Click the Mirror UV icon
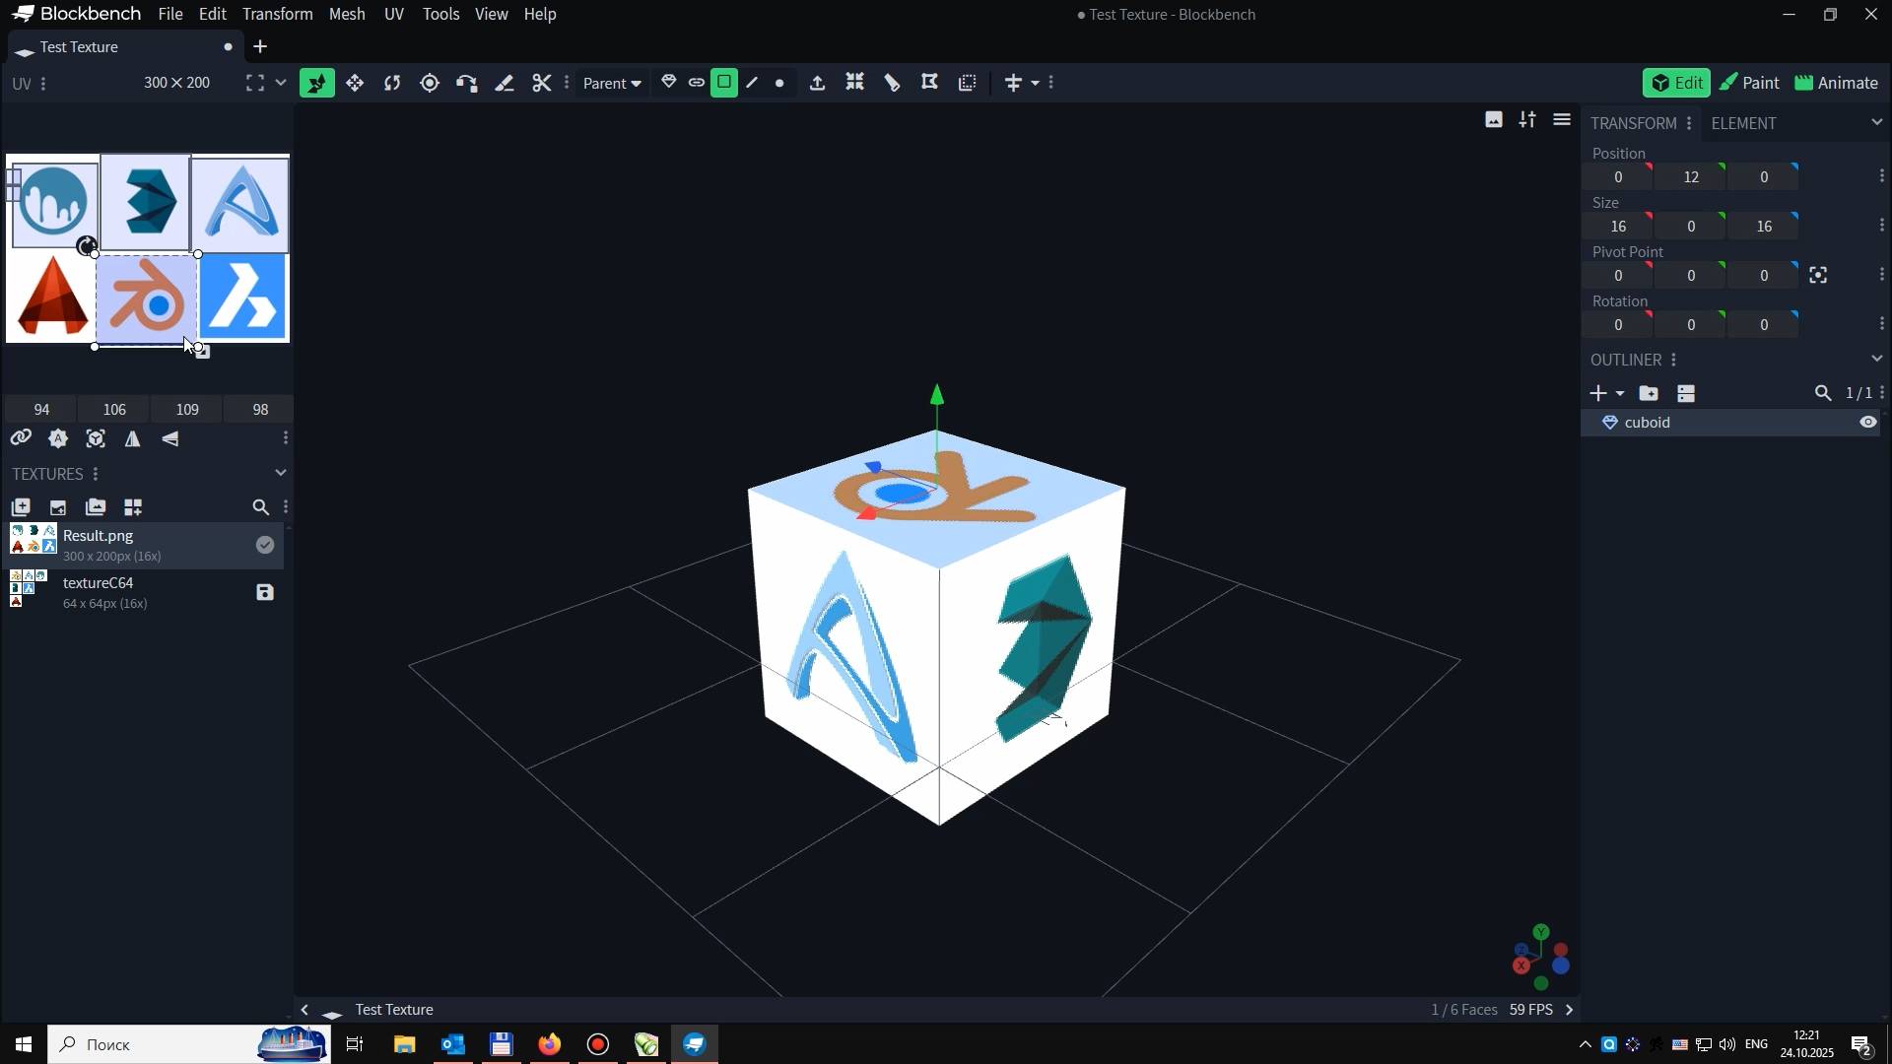The image size is (1892, 1064). click(132, 439)
